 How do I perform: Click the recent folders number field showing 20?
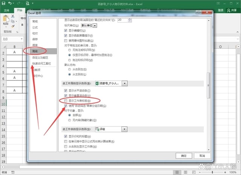(x=123, y=20)
